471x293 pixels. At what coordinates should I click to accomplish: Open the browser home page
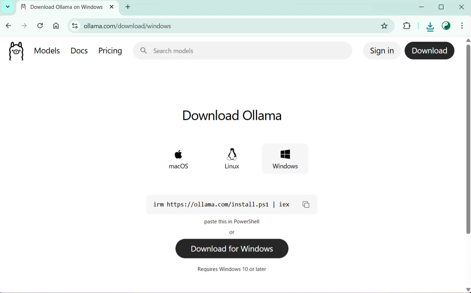click(56, 26)
